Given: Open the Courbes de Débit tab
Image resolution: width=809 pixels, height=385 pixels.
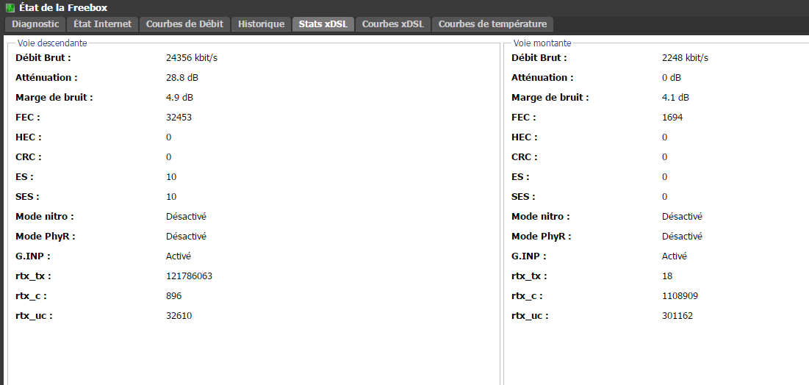Looking at the screenshot, I should [x=184, y=24].
